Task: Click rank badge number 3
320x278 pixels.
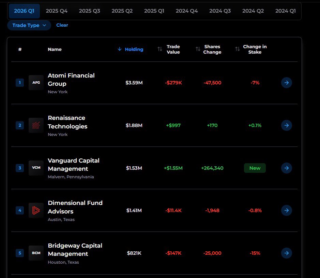Action: (x=20, y=168)
